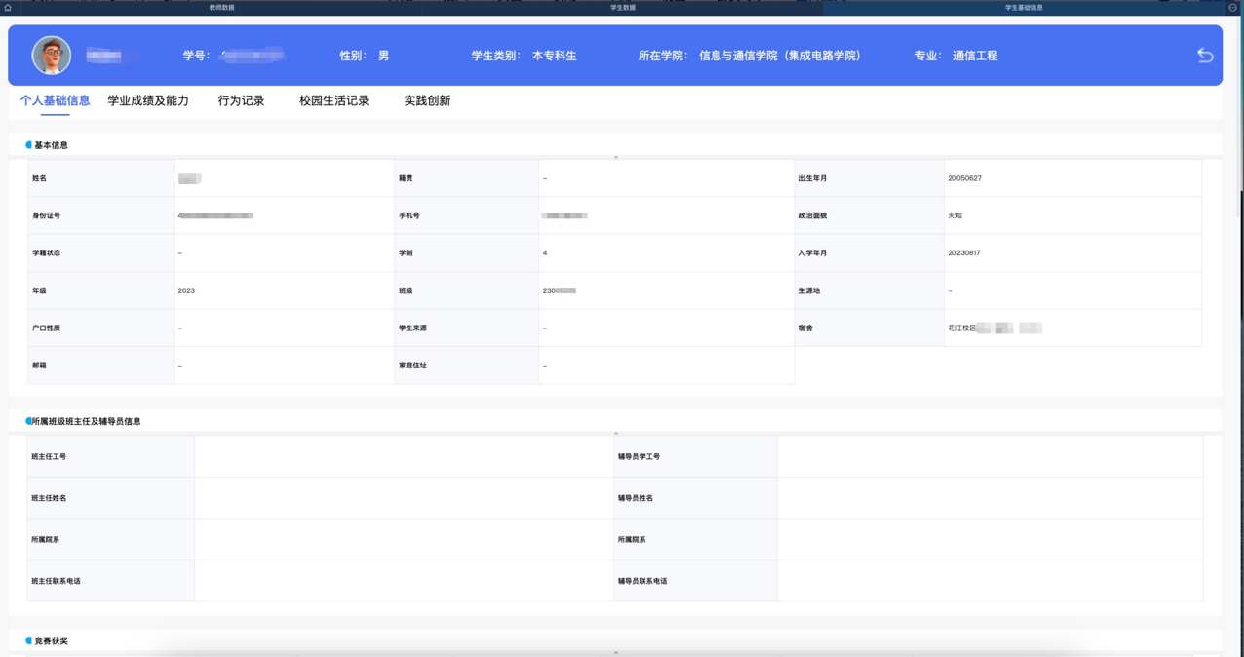Click the 竞赛获奖 section heading

click(51, 640)
